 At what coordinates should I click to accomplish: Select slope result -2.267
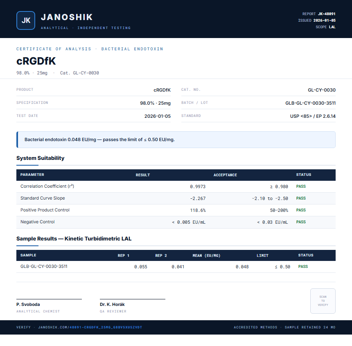coord(198,199)
